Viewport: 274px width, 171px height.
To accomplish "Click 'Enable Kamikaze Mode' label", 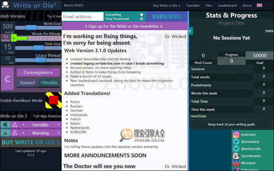I will [21, 100].
